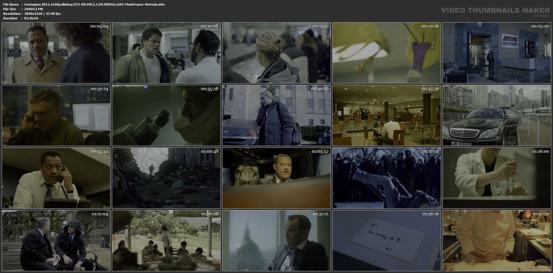
Task: Click the outdoor classroom thumbnail 01:26:08
Action: click(166, 241)
